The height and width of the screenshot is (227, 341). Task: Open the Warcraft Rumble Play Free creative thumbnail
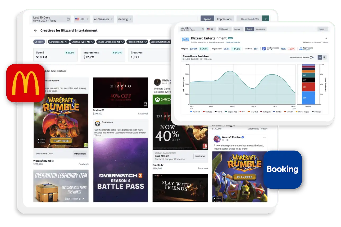(61, 121)
